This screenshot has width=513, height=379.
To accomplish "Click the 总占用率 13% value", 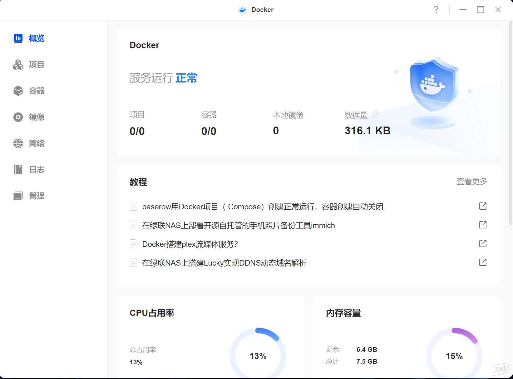I will [136, 362].
